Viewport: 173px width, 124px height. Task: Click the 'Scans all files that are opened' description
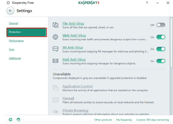click(x=88, y=27)
